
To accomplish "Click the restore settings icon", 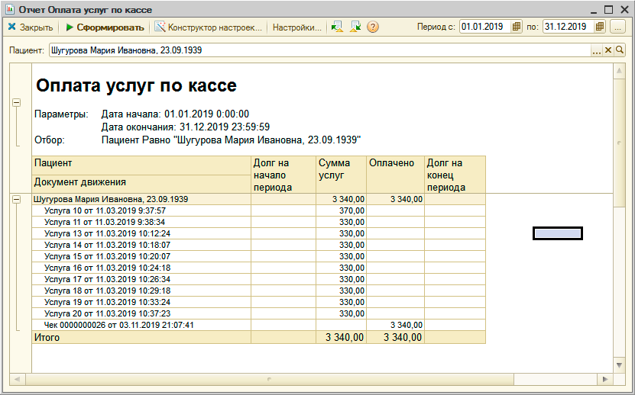I will pyautogui.click(x=337, y=27).
